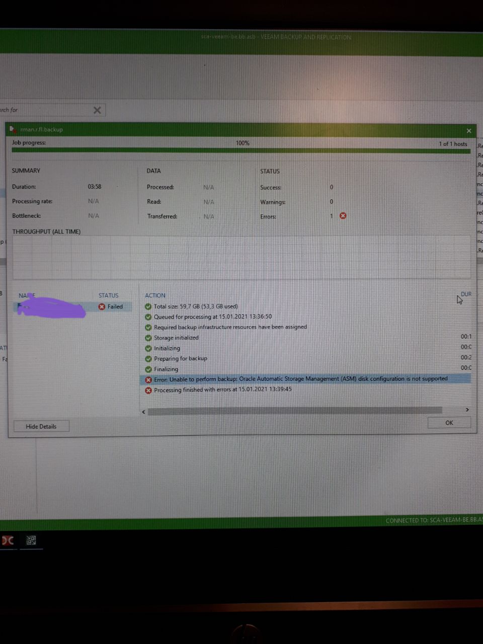Image resolution: width=483 pixels, height=644 pixels.
Task: Select the ASM disk configuration error row
Action: (x=305, y=379)
